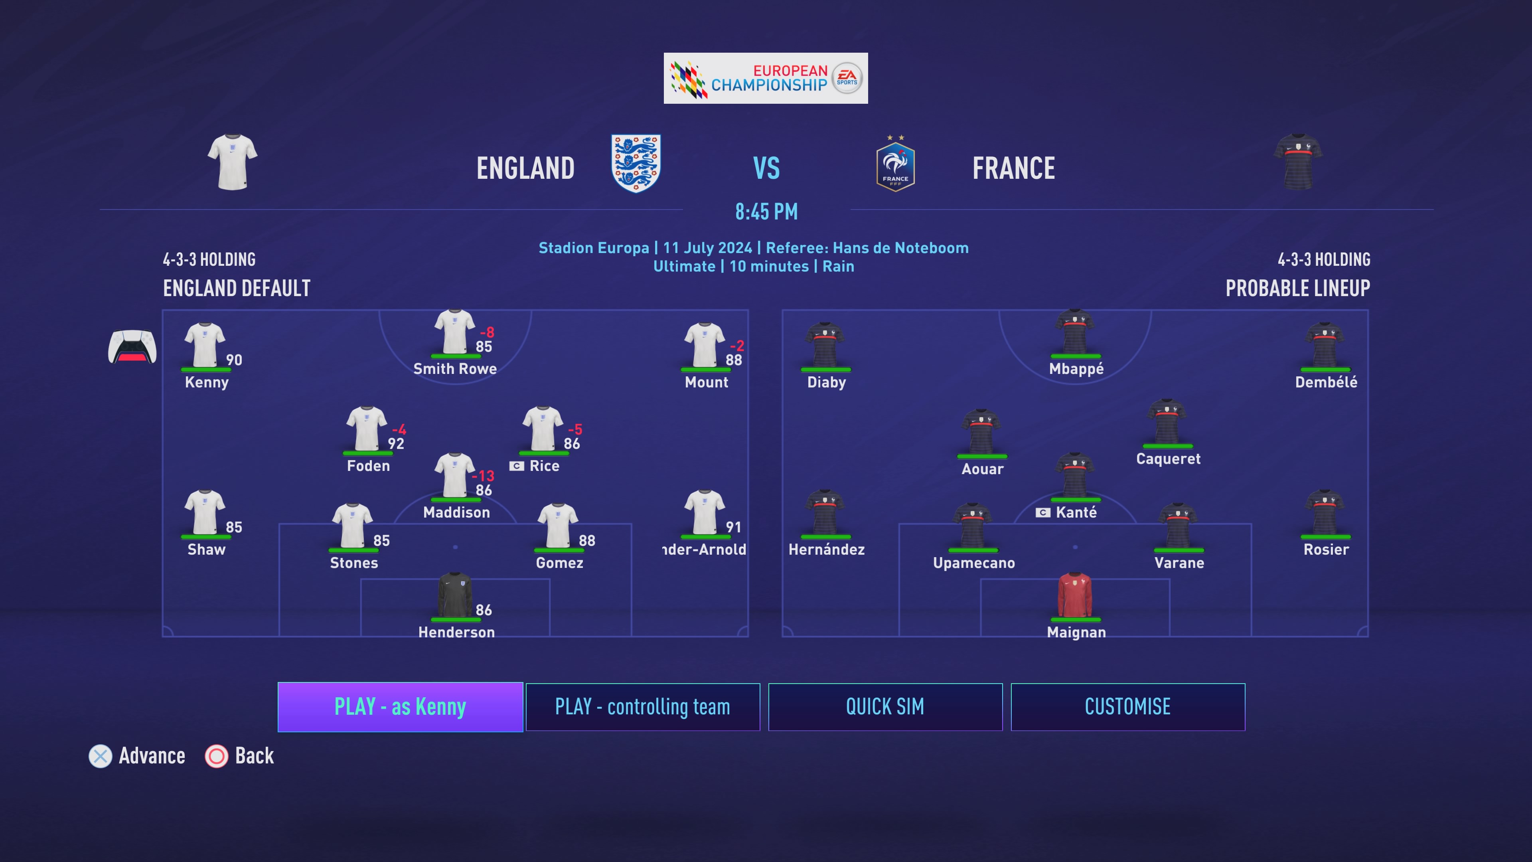Viewport: 1532px width, 862px height.
Task: Open the CUSTOMISE option
Action: (x=1127, y=707)
